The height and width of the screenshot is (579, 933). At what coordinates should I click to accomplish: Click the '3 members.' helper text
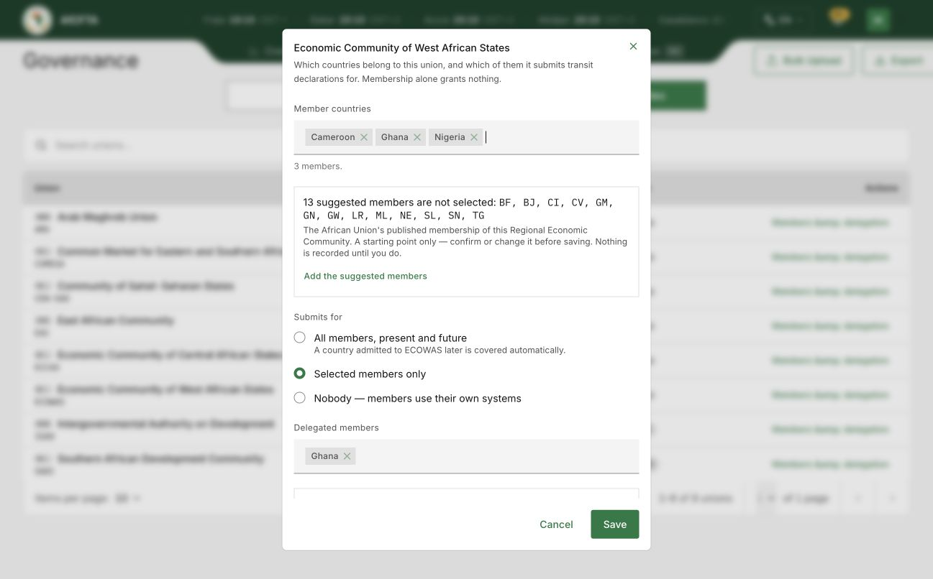[x=318, y=166]
